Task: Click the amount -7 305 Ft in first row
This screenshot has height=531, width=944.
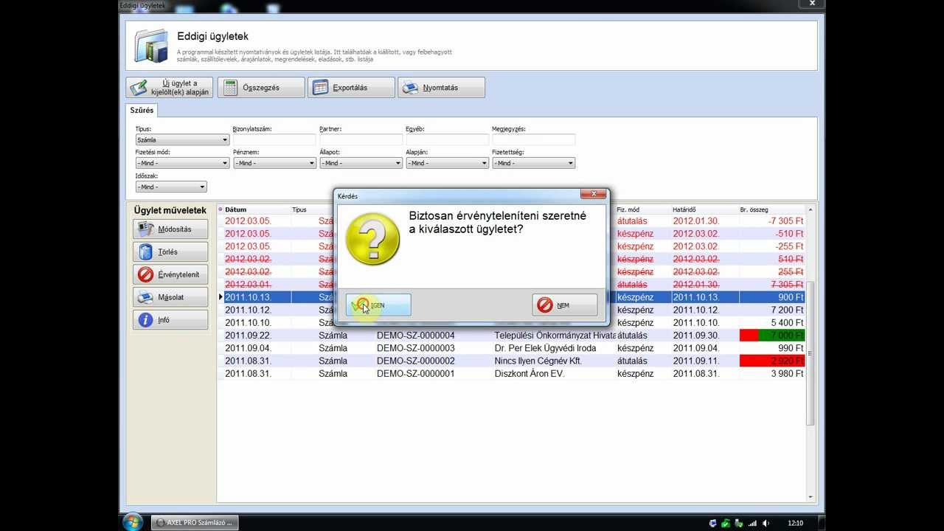Action: tap(785, 221)
